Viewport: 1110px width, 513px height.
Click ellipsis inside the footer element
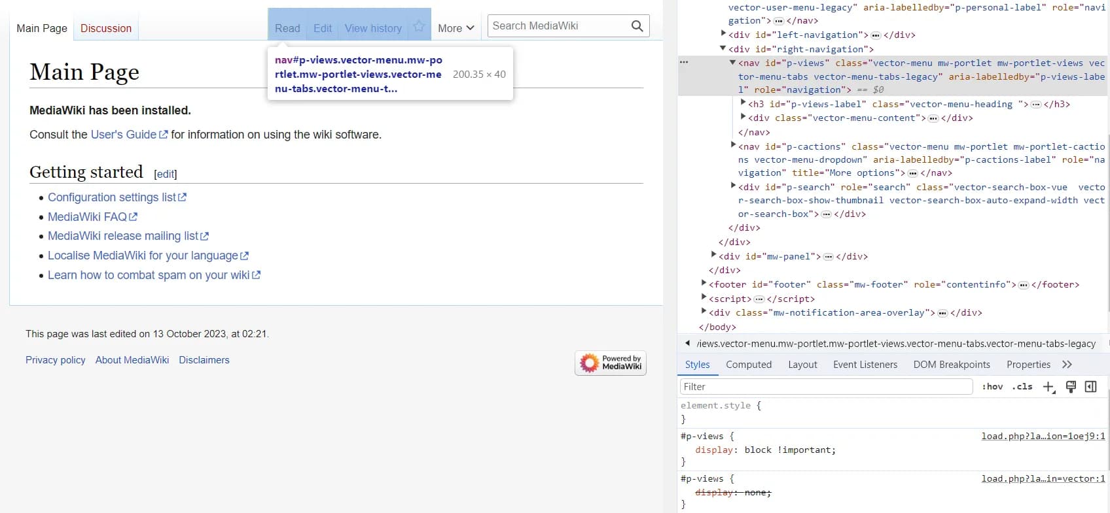[x=1024, y=285]
